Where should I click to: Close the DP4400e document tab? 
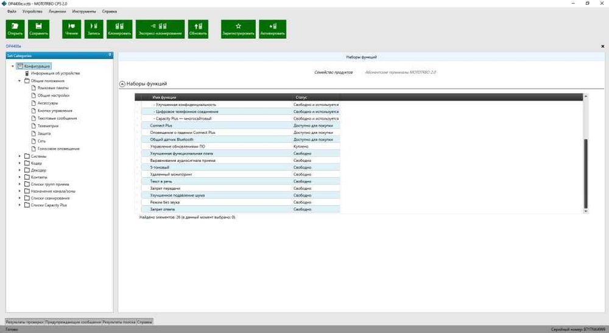[602, 46]
